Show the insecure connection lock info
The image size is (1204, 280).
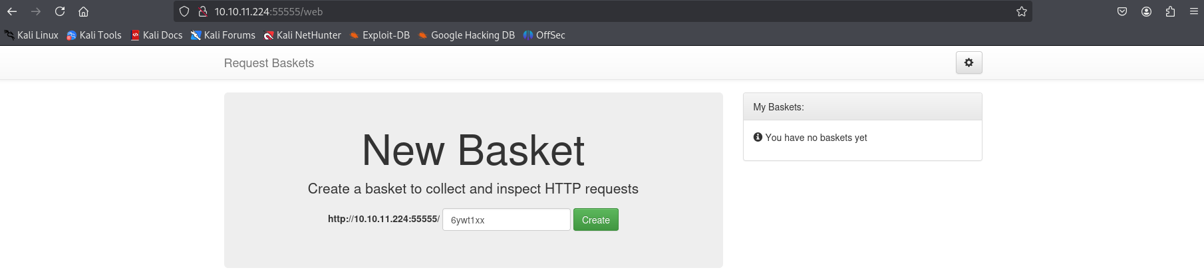[203, 11]
